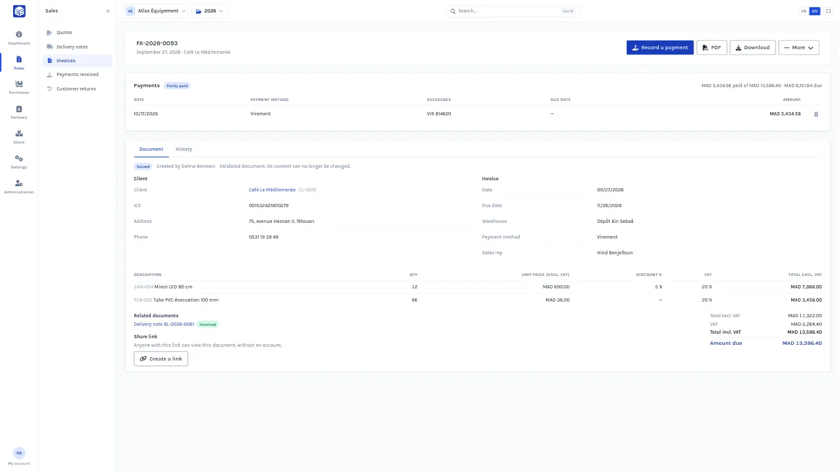Select the Miroir LED 80 cm line
Screen dimensions: 839x472
(477, 287)
